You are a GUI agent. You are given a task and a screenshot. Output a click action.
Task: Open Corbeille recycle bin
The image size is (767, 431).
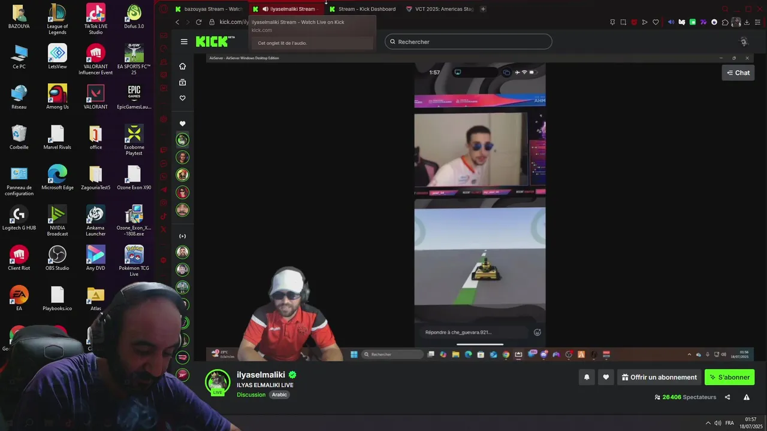pos(19,137)
